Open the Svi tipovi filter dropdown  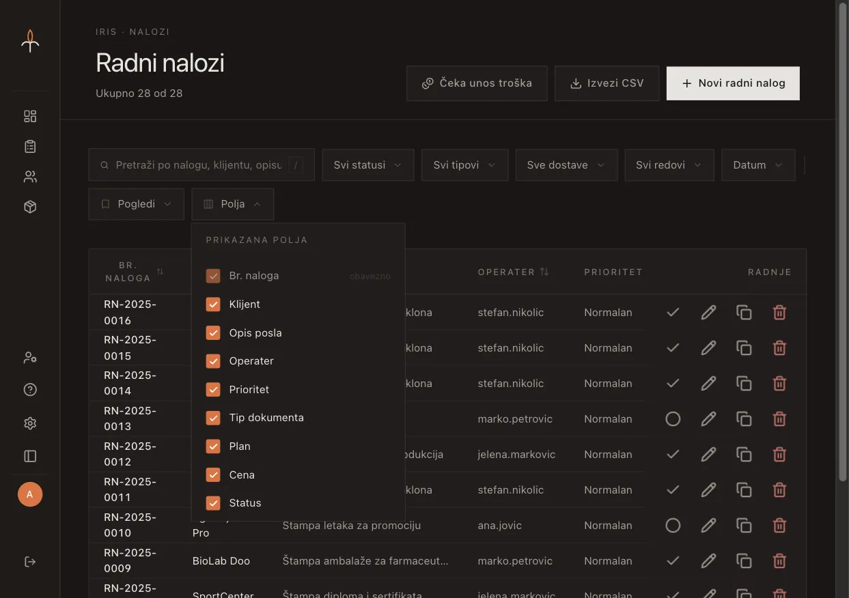pos(464,165)
